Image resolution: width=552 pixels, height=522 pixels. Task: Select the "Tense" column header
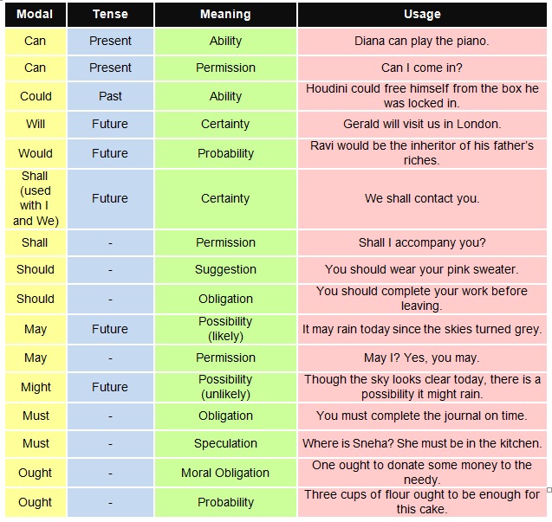coord(110,15)
